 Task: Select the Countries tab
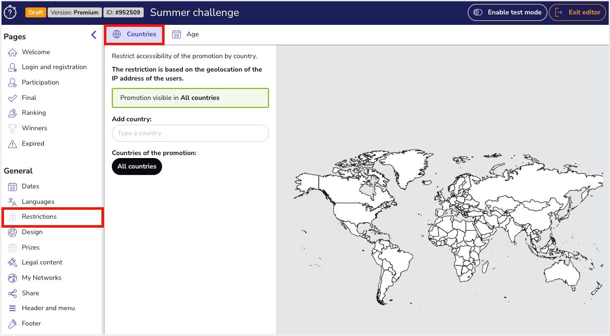134,34
